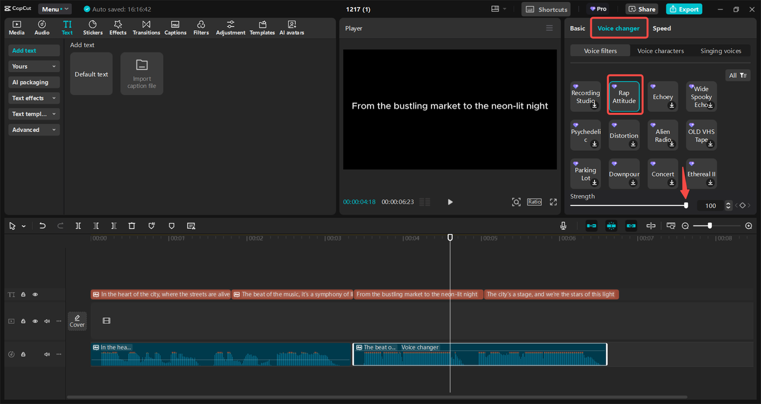Open the Effects panel
Screen dimensions: 761x404
point(118,27)
